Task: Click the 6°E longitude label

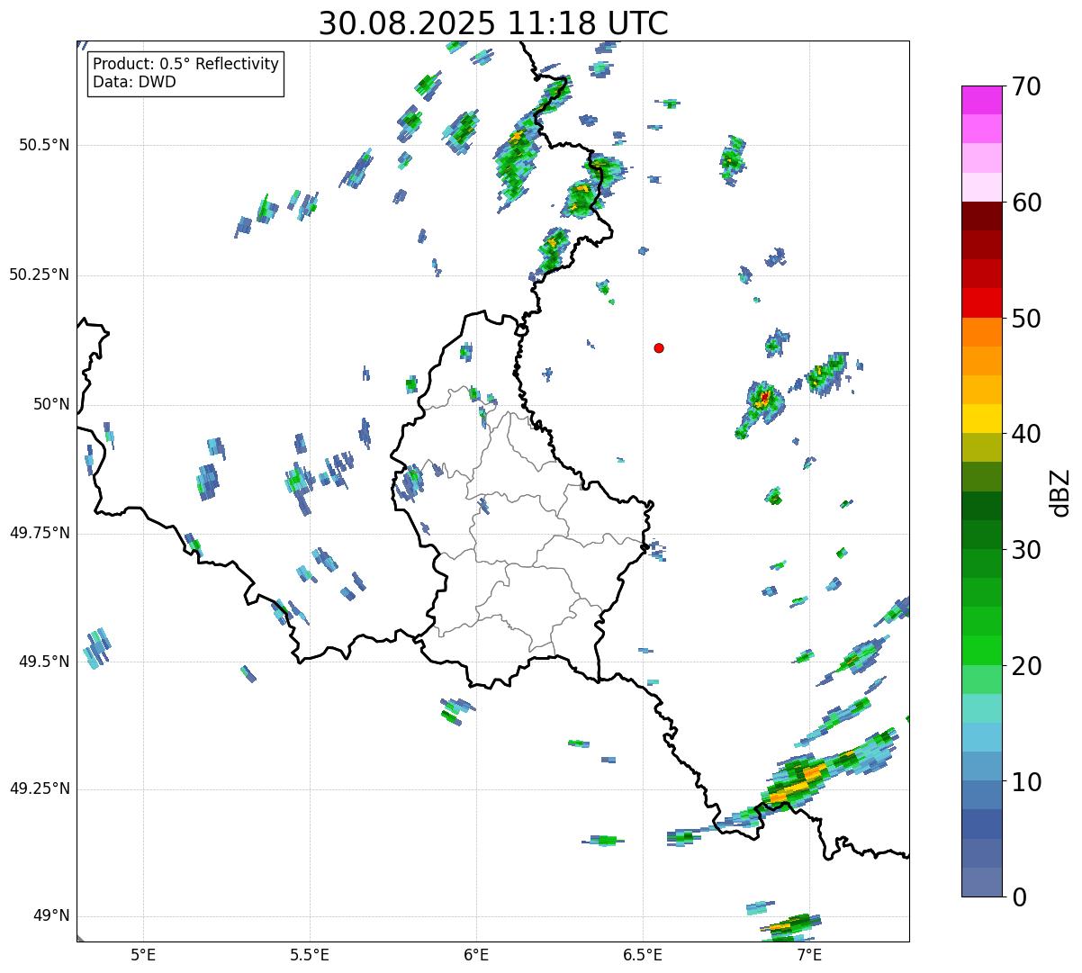Action: (476, 955)
